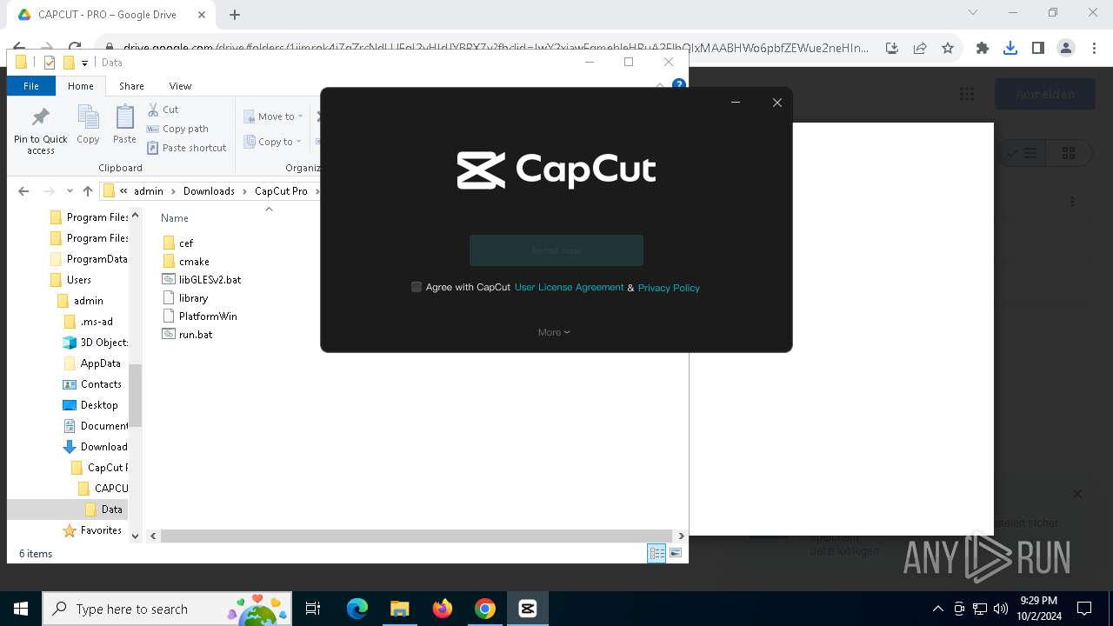Screen dimensions: 1113x626
Task: Check the Agree with CapCut checkbox
Action: click(417, 287)
